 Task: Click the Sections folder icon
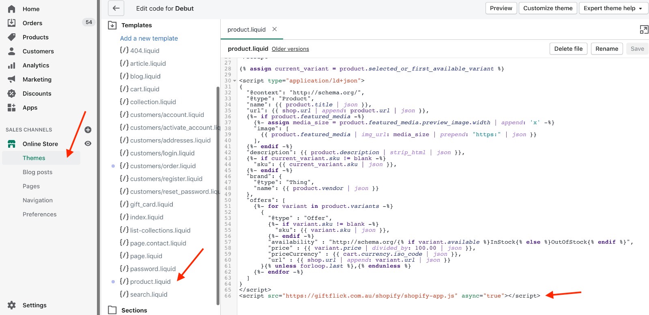pyautogui.click(x=112, y=310)
